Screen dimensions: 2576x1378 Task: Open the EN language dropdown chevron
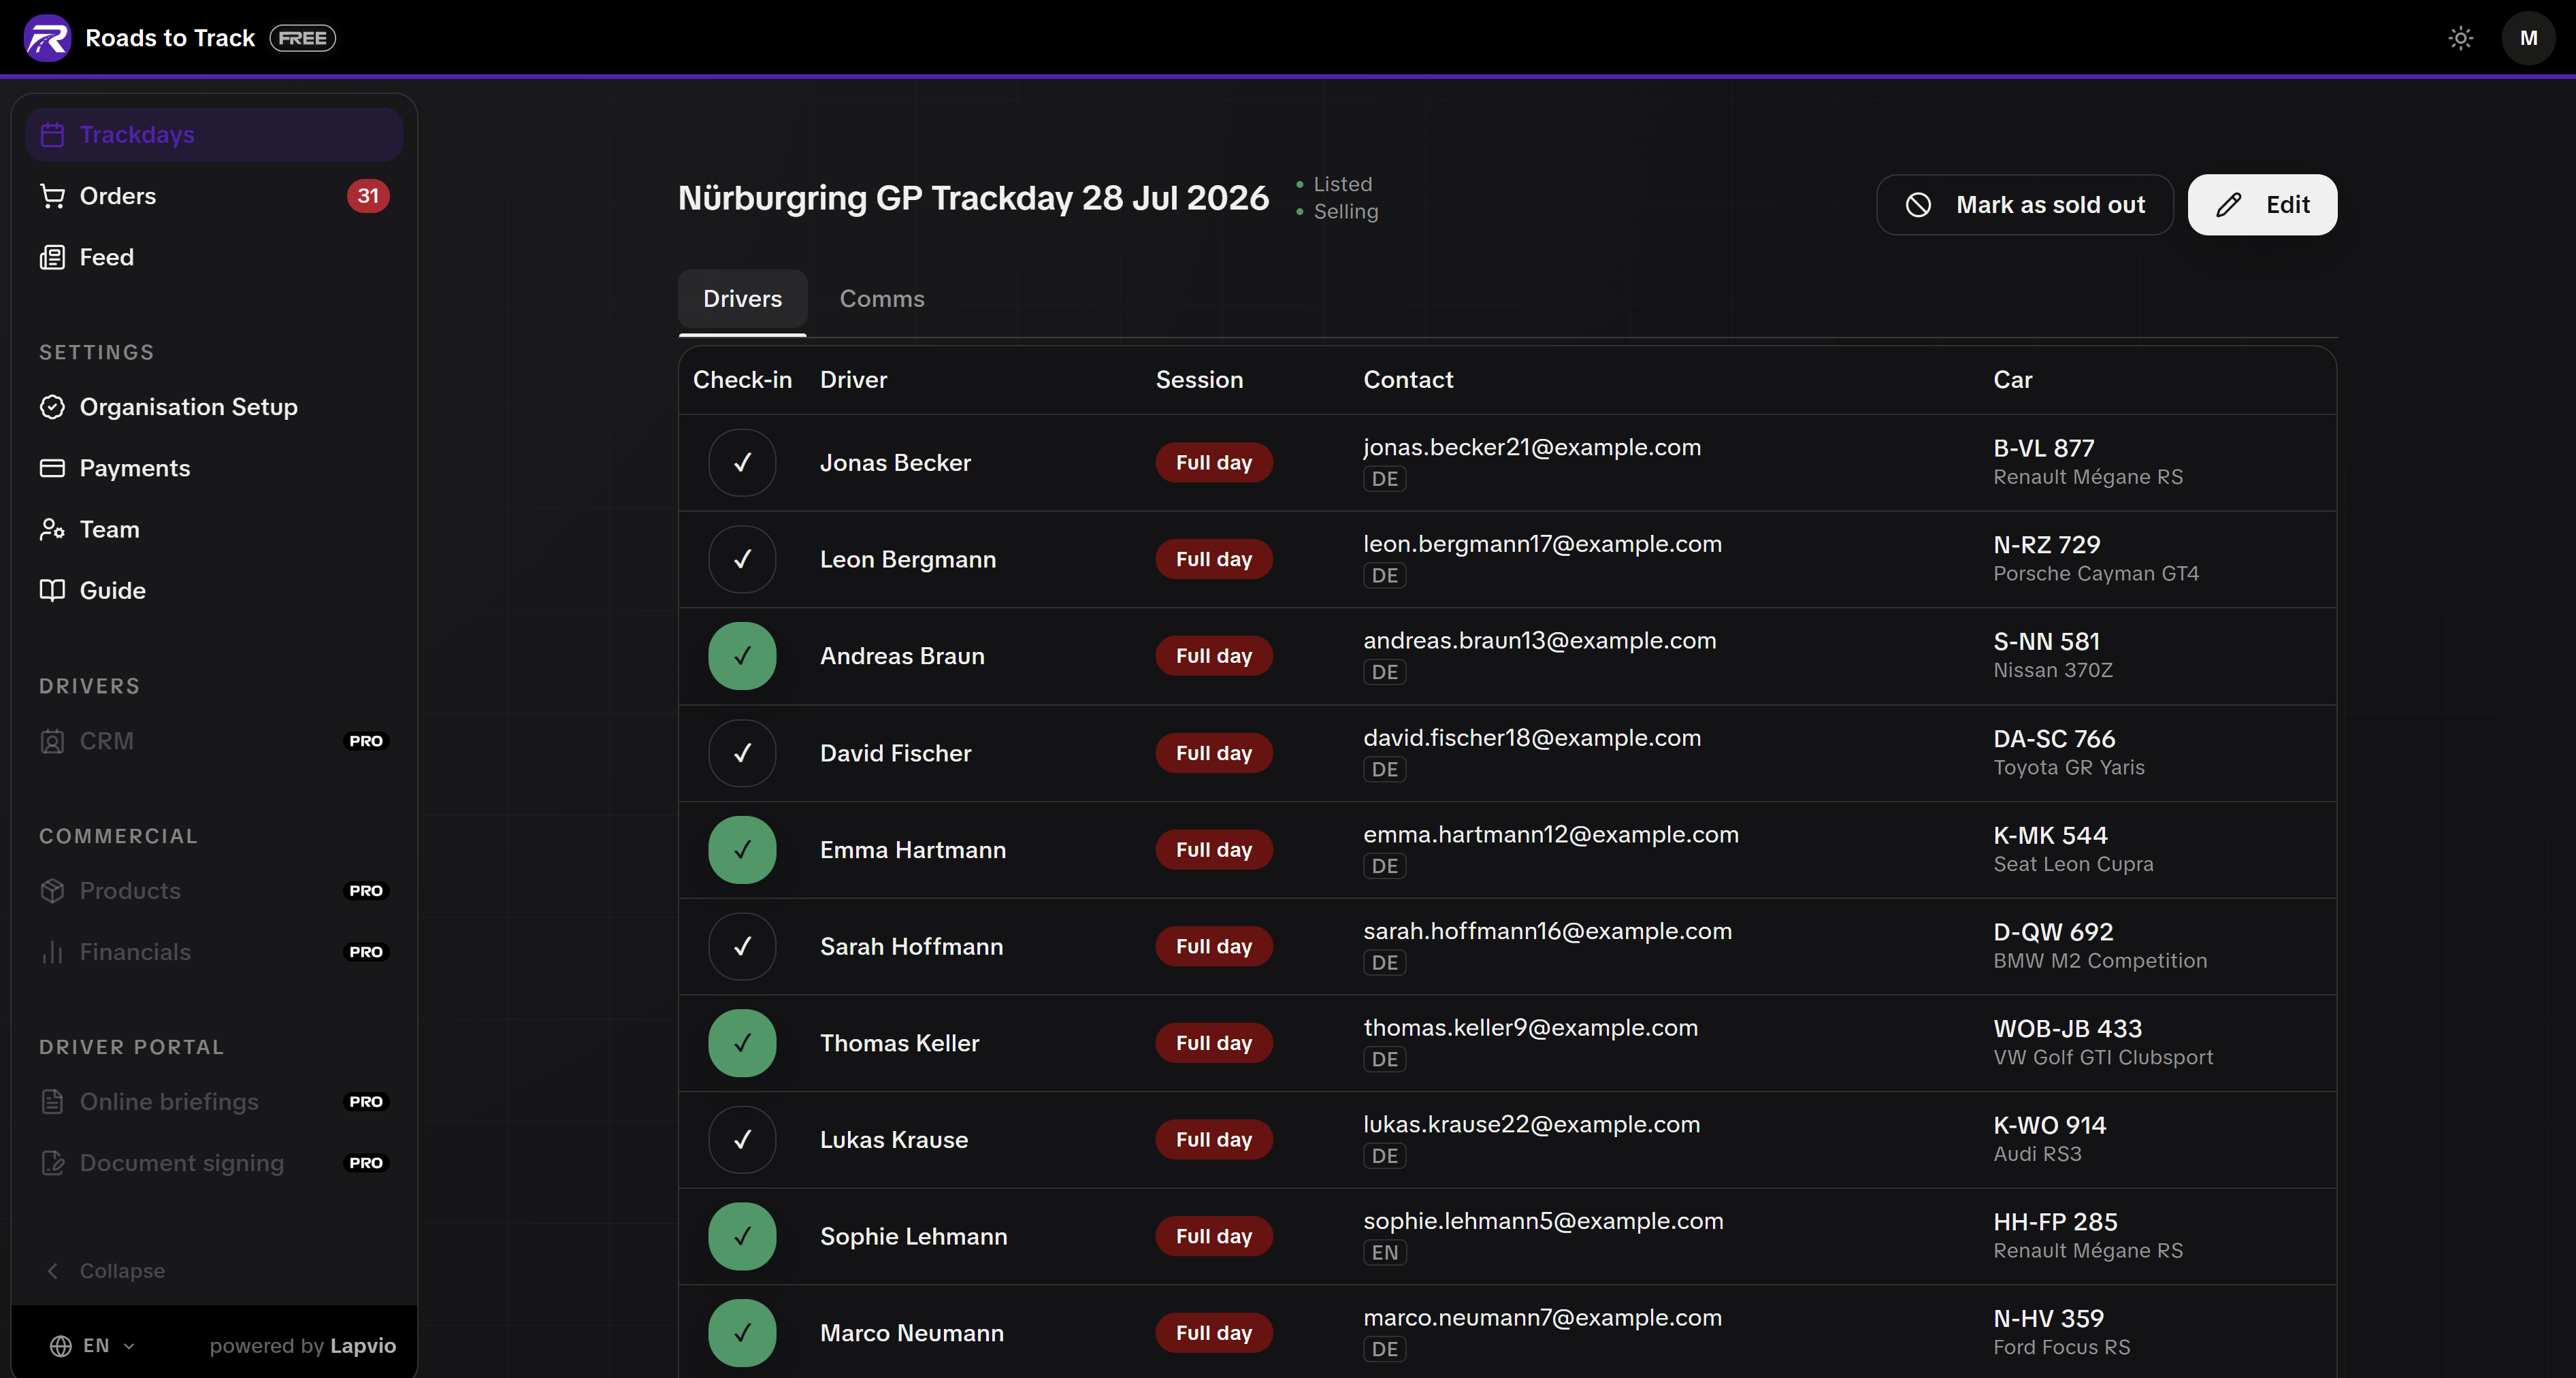pos(129,1347)
